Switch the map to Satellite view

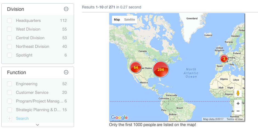130,19
